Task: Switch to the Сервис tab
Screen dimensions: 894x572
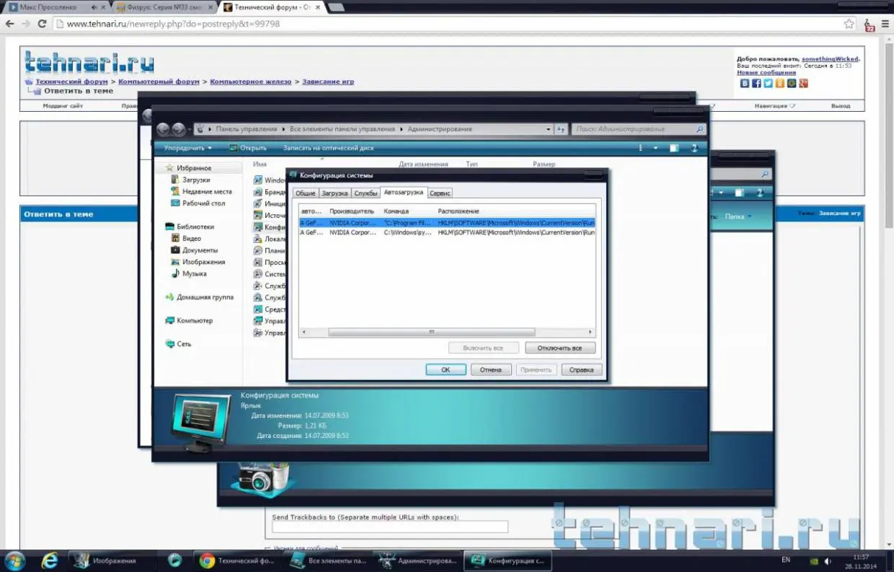Action: point(441,193)
